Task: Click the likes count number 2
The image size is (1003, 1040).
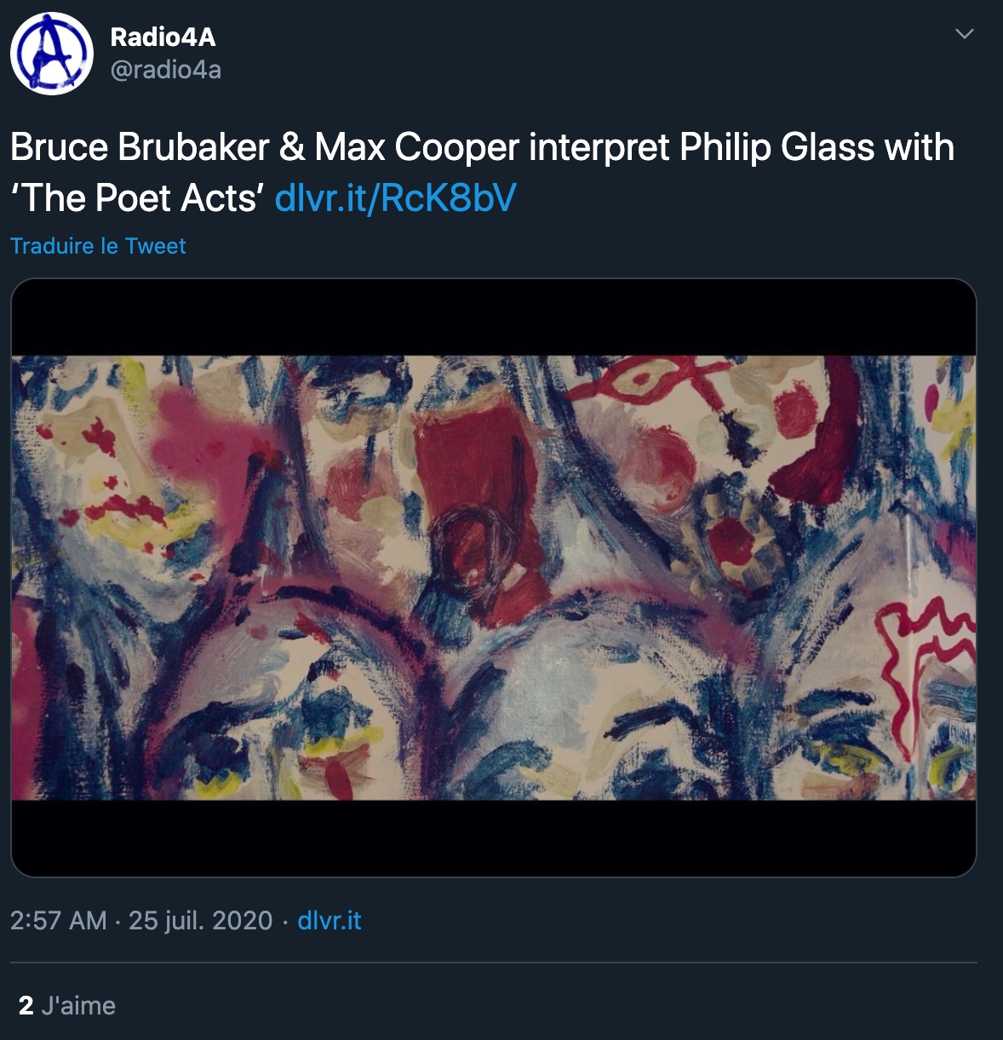Action: pos(26,1006)
